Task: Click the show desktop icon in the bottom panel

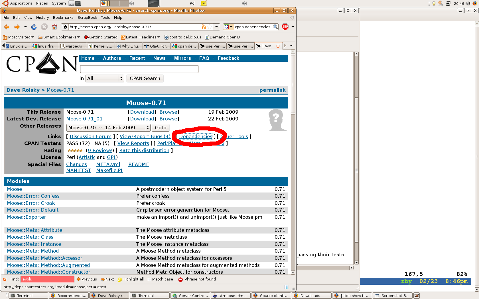Action: pyautogui.click(x=416, y=296)
